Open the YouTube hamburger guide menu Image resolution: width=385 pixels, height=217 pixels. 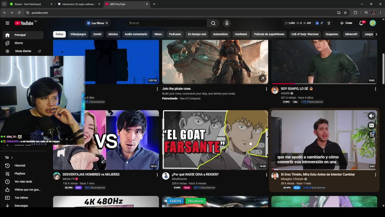coord(7,23)
